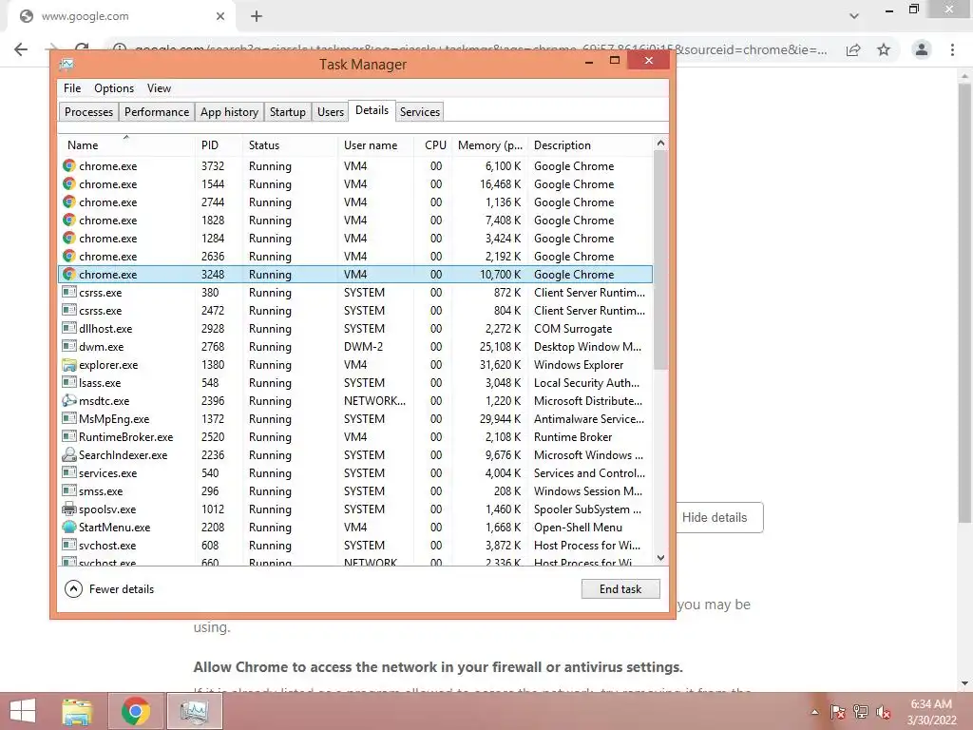Click the network tray icon
The height and width of the screenshot is (730, 973).
861,712
